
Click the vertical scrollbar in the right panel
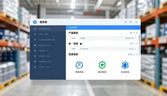[139, 45]
